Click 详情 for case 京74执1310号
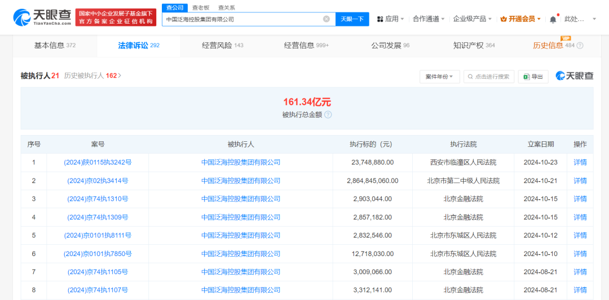 580,199
